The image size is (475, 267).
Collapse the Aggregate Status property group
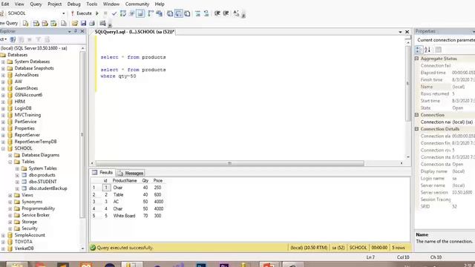(x=417, y=59)
